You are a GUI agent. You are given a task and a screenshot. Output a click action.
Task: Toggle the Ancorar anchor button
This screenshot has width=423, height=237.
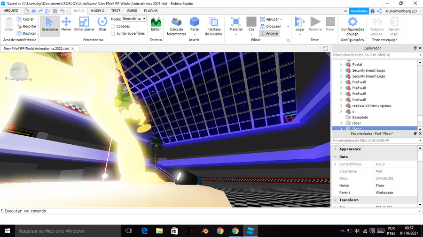pyautogui.click(x=269, y=33)
